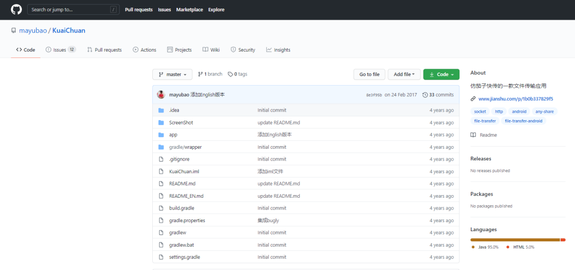This screenshot has height=270, width=575.
Task: Click the Go to file button
Action: [369, 74]
